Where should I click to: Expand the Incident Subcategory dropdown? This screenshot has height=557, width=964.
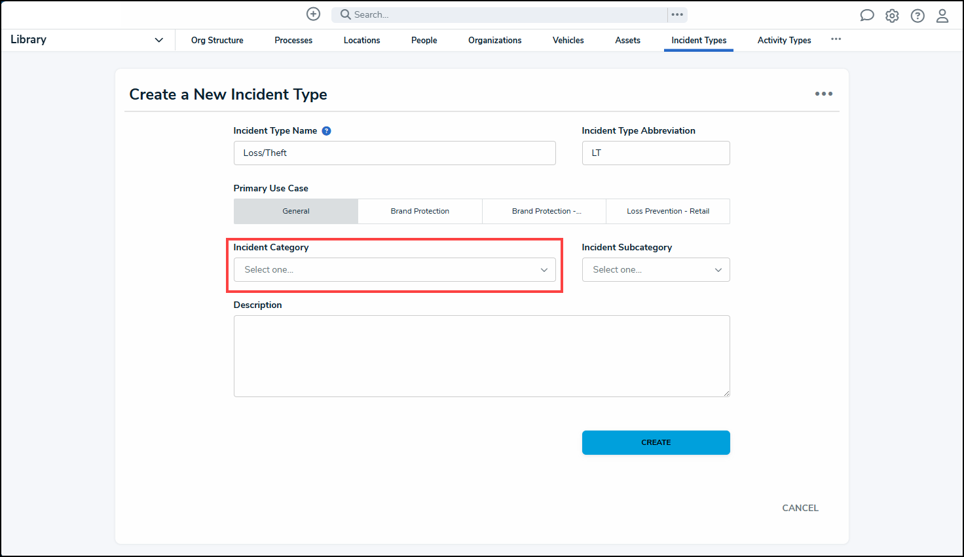(x=656, y=270)
